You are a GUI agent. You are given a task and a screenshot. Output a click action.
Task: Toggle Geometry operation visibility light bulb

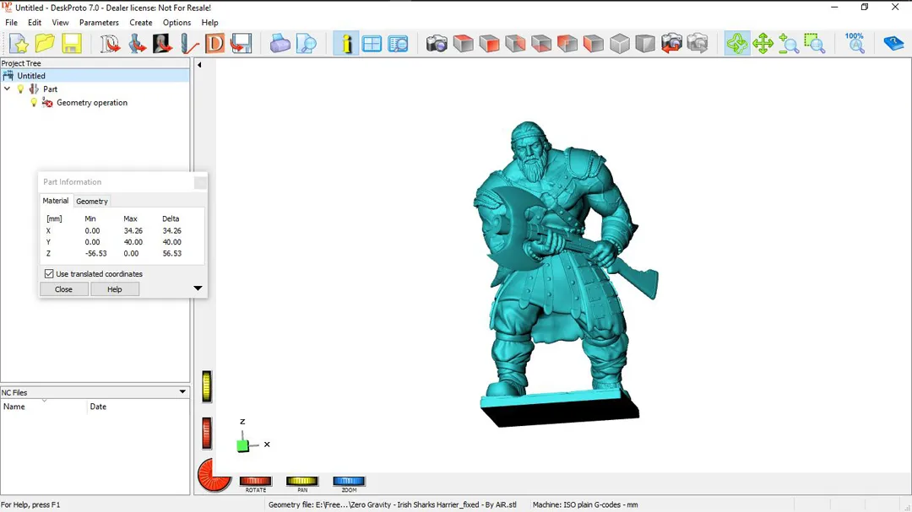point(34,102)
